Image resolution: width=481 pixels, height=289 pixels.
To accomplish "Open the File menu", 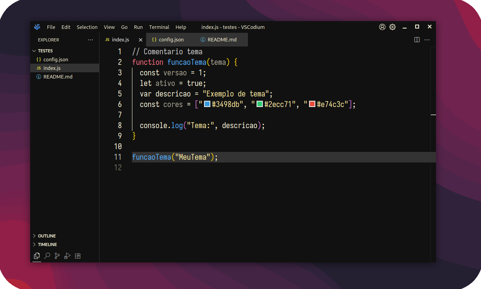I will (51, 27).
